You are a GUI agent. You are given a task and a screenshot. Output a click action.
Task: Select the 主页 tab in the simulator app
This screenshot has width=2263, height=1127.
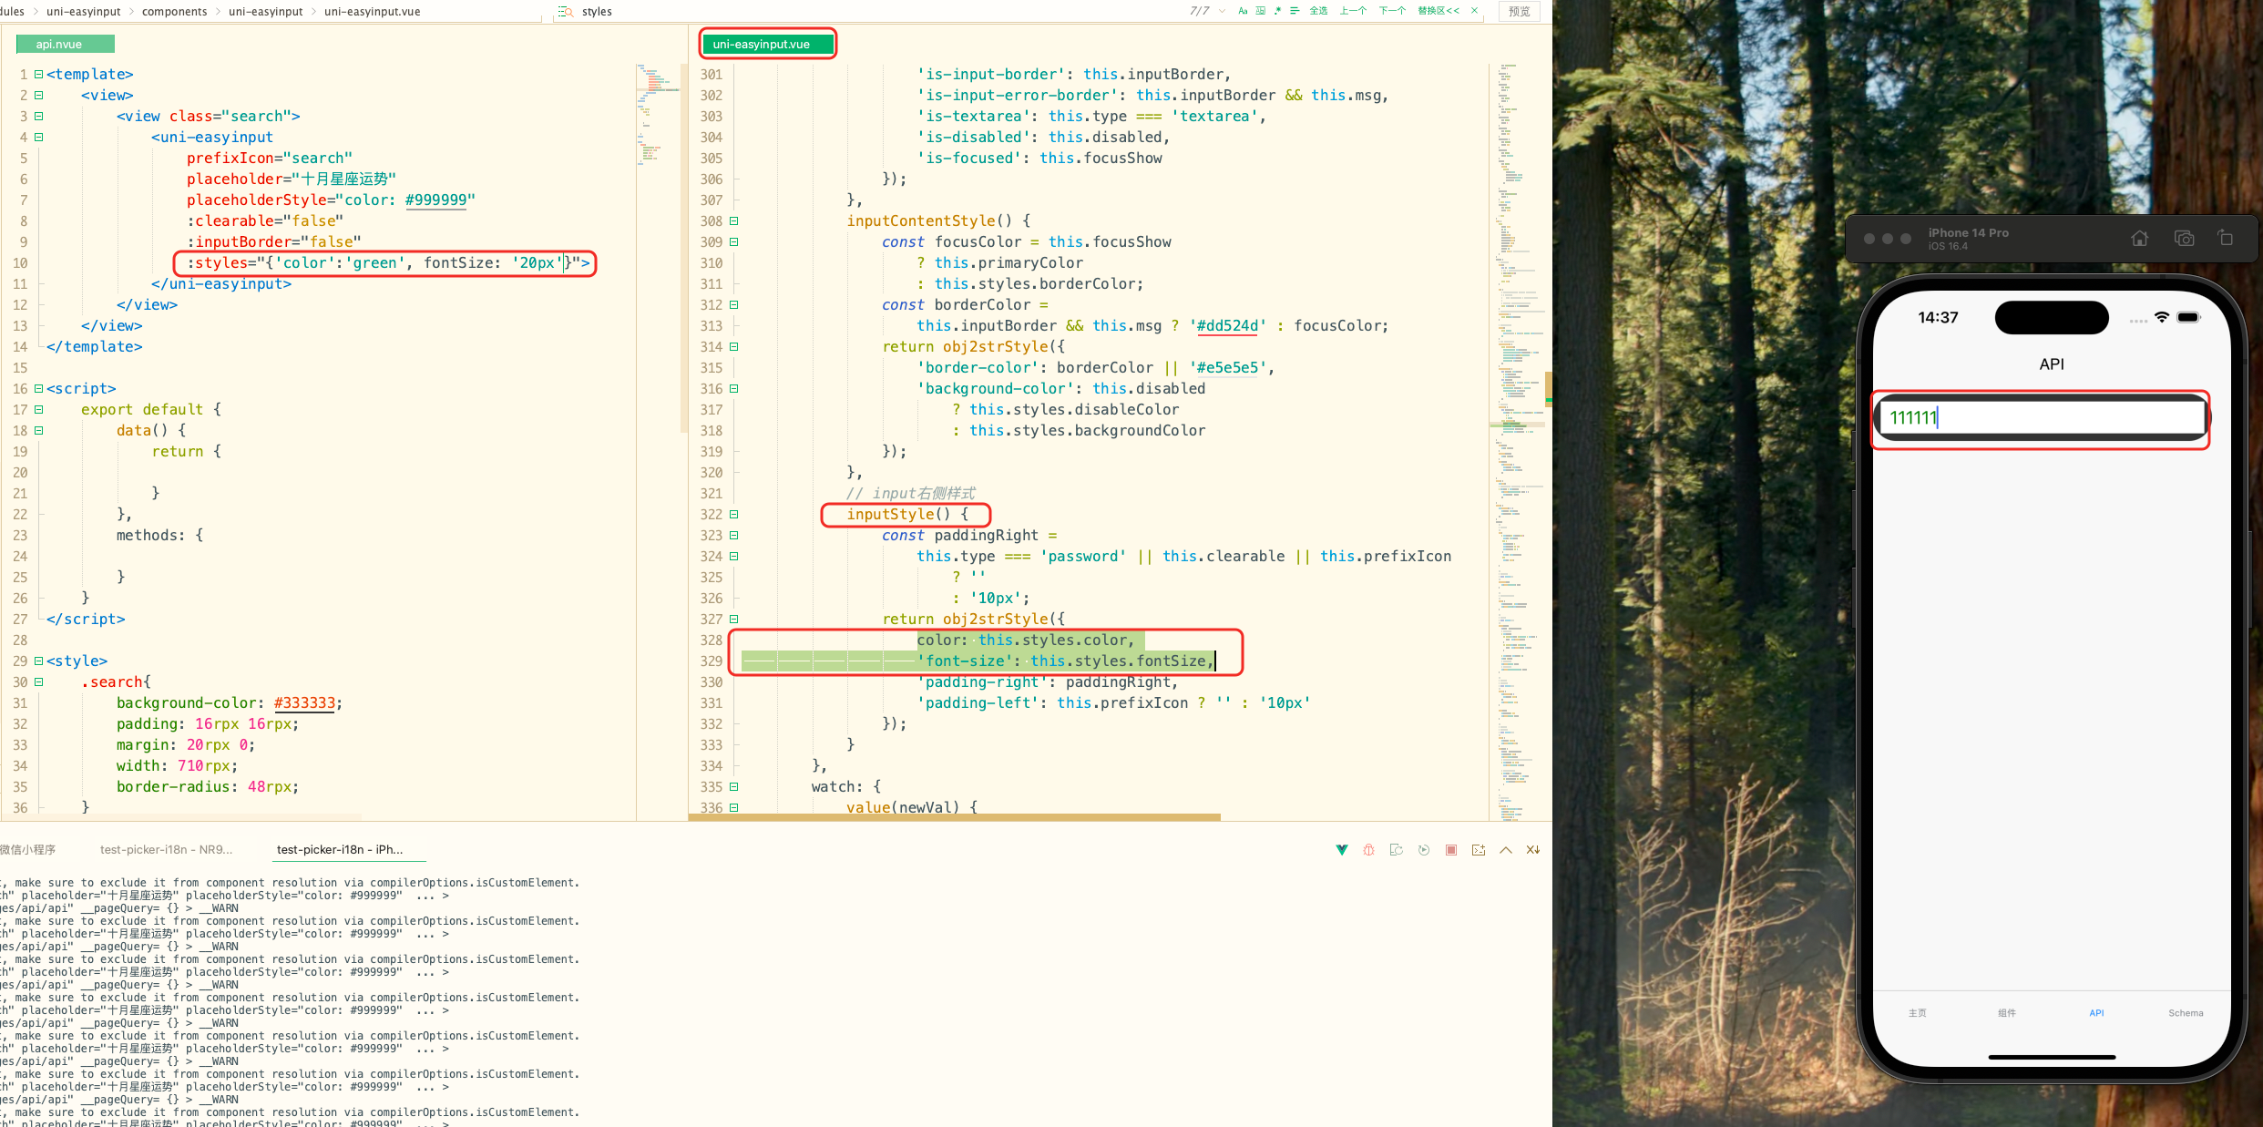(1918, 1013)
